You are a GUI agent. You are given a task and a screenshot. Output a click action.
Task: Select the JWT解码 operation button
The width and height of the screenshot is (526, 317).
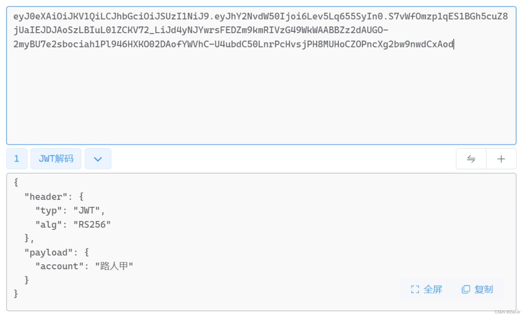click(x=56, y=159)
